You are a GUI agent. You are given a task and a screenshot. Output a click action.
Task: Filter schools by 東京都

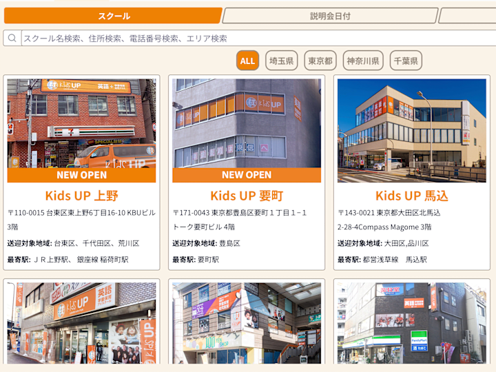point(320,61)
